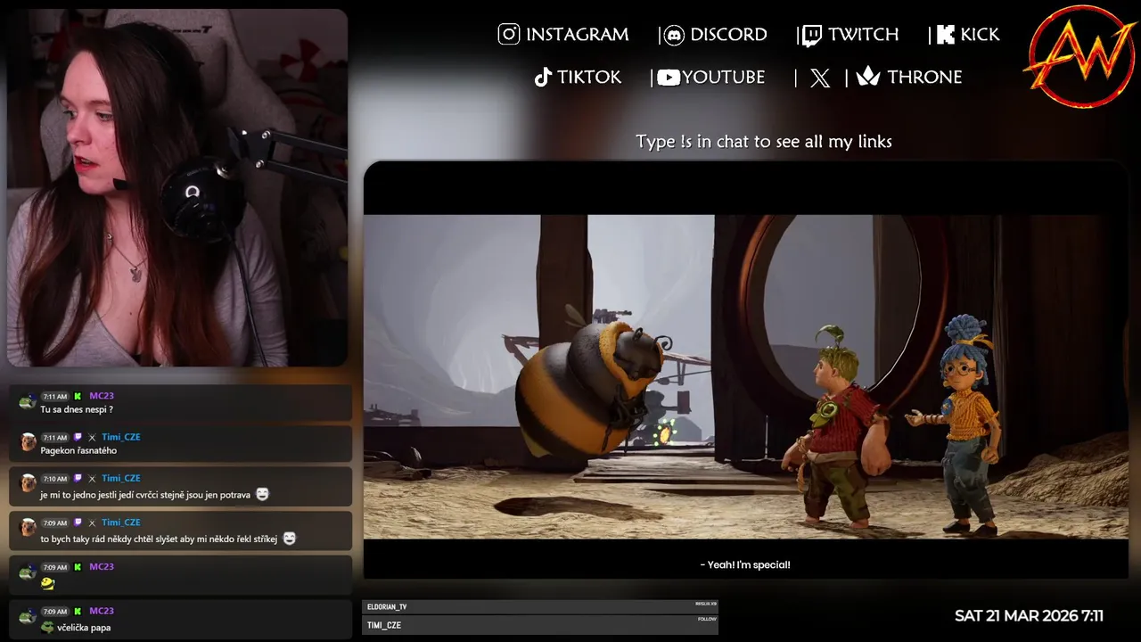The image size is (1141, 642).
Task: Click the Discord logo icon
Action: [674, 35]
